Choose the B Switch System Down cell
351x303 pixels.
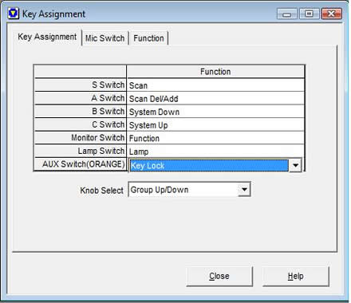click(x=215, y=112)
